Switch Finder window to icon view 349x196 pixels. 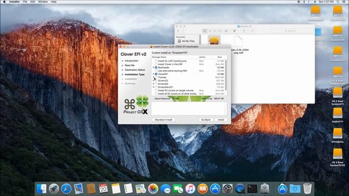(204, 31)
